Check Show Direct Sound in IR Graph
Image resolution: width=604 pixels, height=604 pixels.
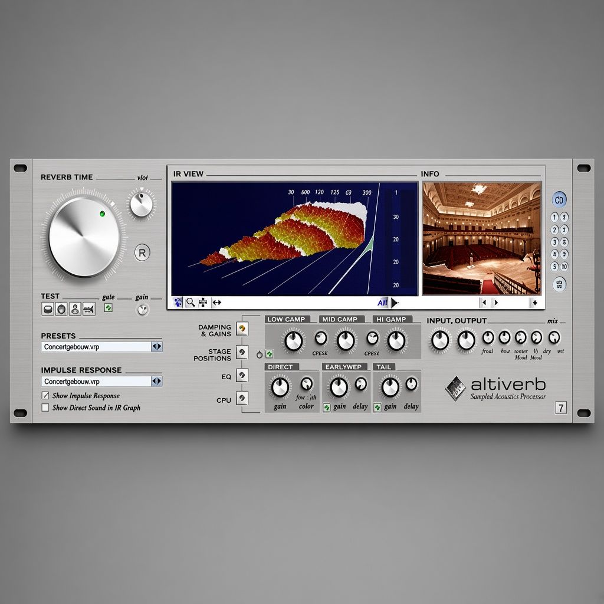pyautogui.click(x=45, y=408)
